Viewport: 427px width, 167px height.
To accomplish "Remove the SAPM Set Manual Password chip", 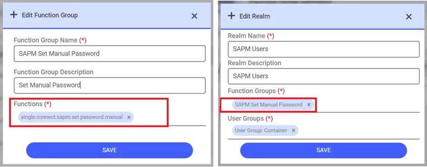I will (308, 105).
